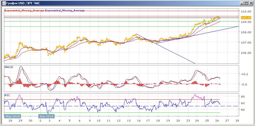The image size is (255, 126).
Task: Click the window title 'График USD/JPY ЧАС'
Action: [20, 3]
